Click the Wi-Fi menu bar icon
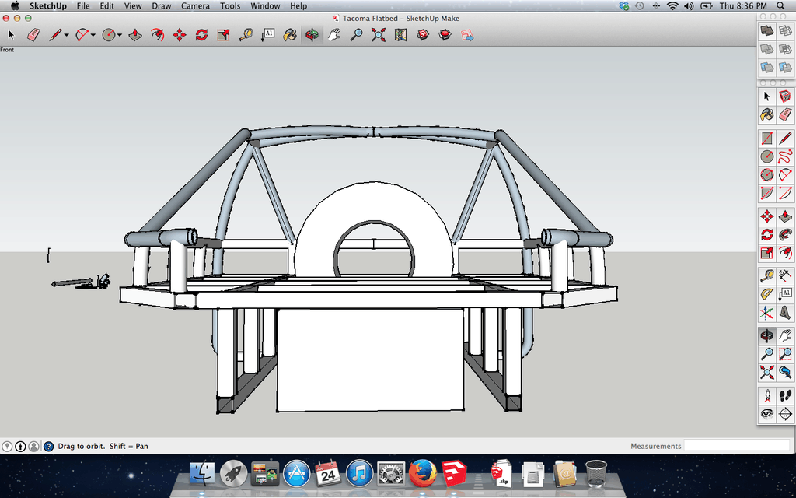This screenshot has width=796, height=498. click(672, 6)
